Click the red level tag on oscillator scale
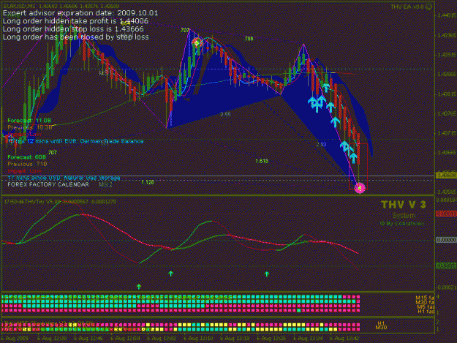Screen dimensions: 457x343 [x=446, y=214]
